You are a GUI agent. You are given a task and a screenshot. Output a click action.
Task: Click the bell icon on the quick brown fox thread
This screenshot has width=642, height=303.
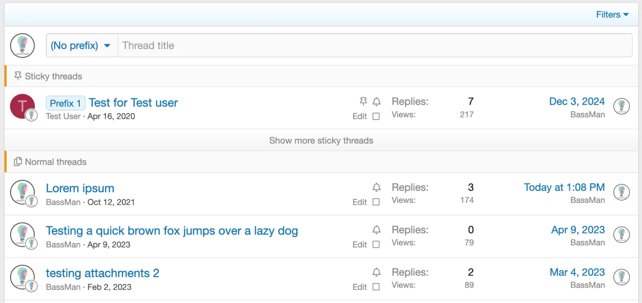[377, 229]
